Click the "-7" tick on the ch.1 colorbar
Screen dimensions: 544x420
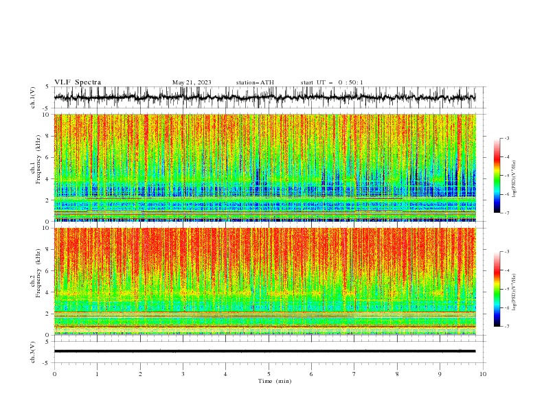click(506, 213)
